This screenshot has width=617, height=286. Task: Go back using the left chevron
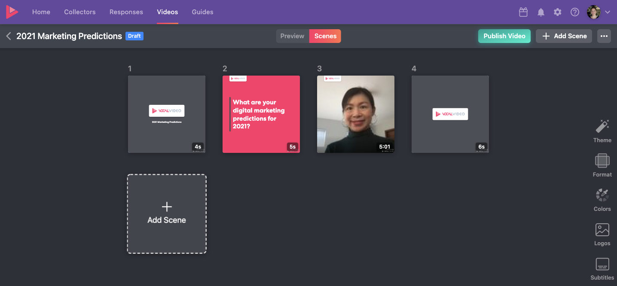click(9, 36)
